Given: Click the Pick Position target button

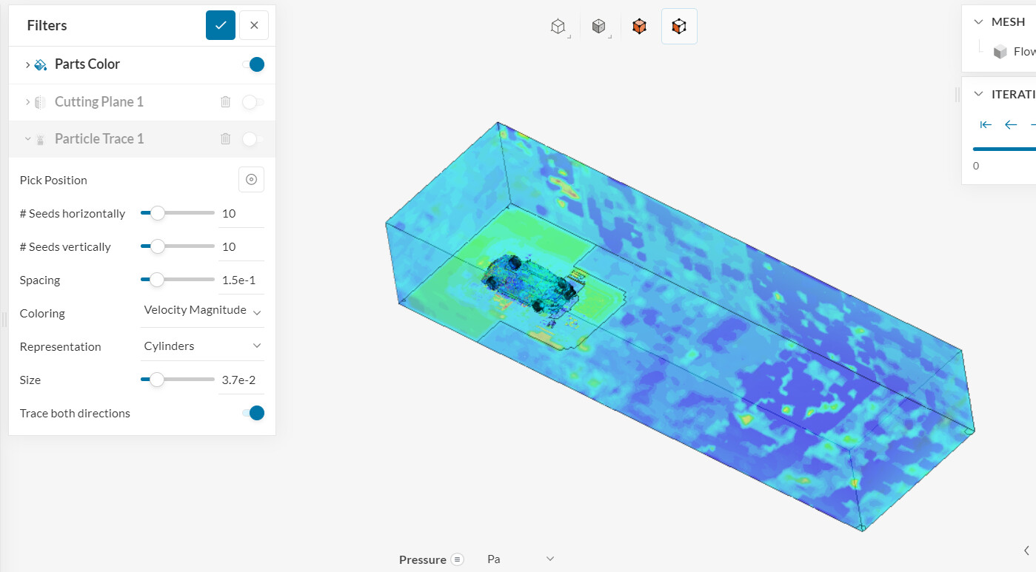Looking at the screenshot, I should 251,180.
